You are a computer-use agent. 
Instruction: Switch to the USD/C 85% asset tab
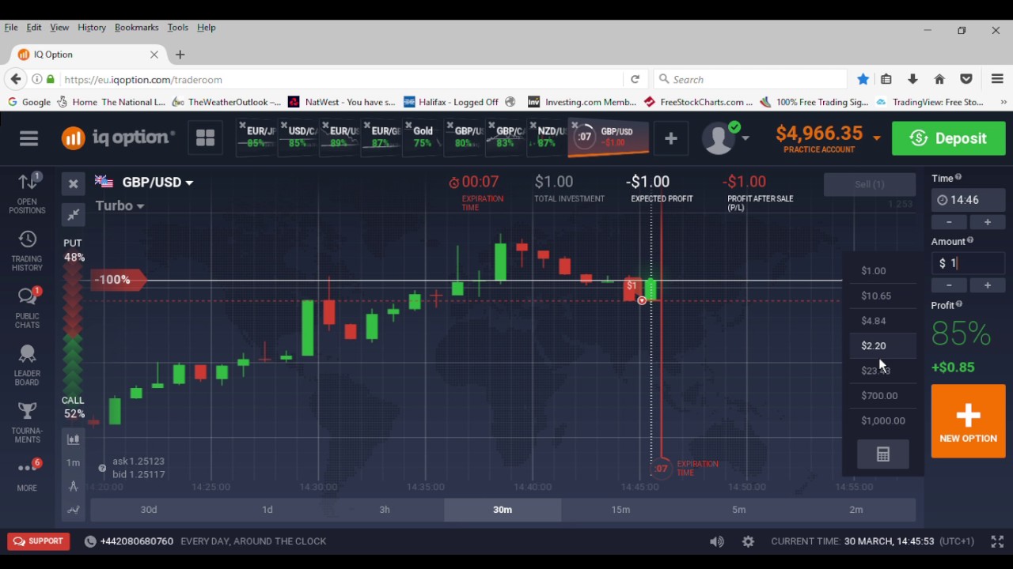(x=299, y=137)
